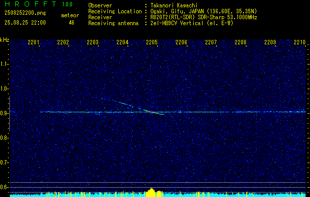Click the 2201 time axis marker

34,42
